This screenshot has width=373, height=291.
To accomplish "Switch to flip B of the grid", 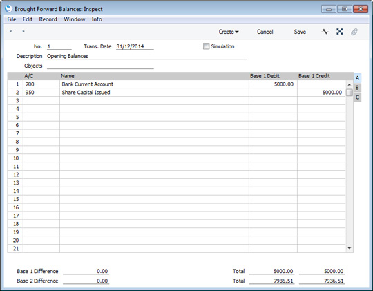I will (x=357, y=88).
